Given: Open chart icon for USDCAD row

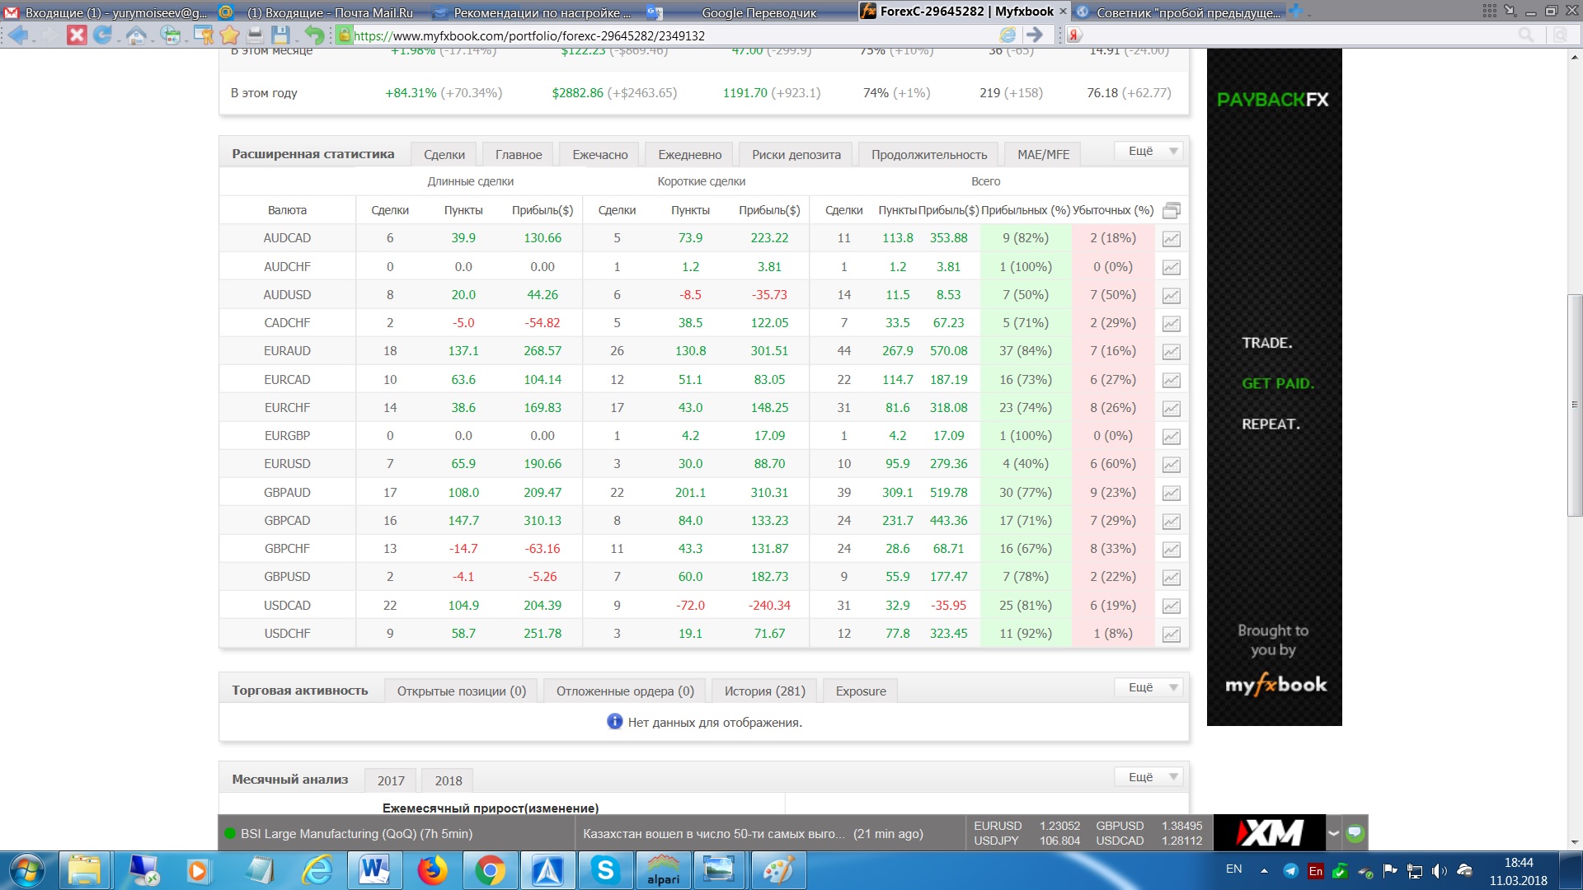Looking at the screenshot, I should pos(1171,607).
